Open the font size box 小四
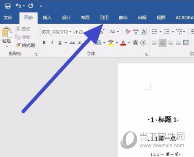 [x=81, y=32]
